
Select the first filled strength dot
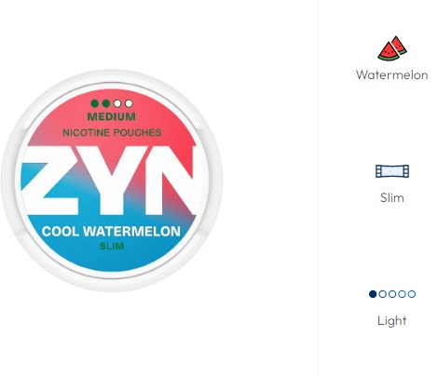point(373,294)
